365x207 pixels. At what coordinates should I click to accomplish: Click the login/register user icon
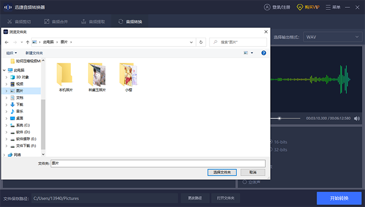click(267, 7)
